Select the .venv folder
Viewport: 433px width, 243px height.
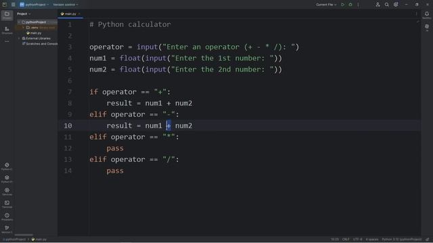click(x=35, y=28)
